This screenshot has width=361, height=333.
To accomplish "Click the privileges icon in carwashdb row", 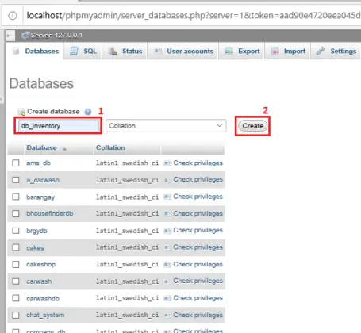I will point(167,298).
